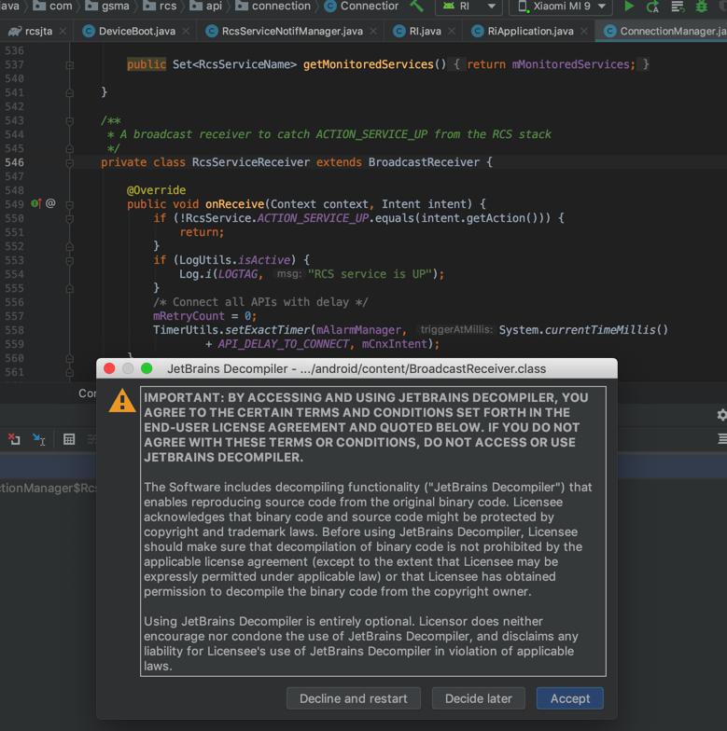
Task: Click the Build project hammer icon
Action: point(416,6)
